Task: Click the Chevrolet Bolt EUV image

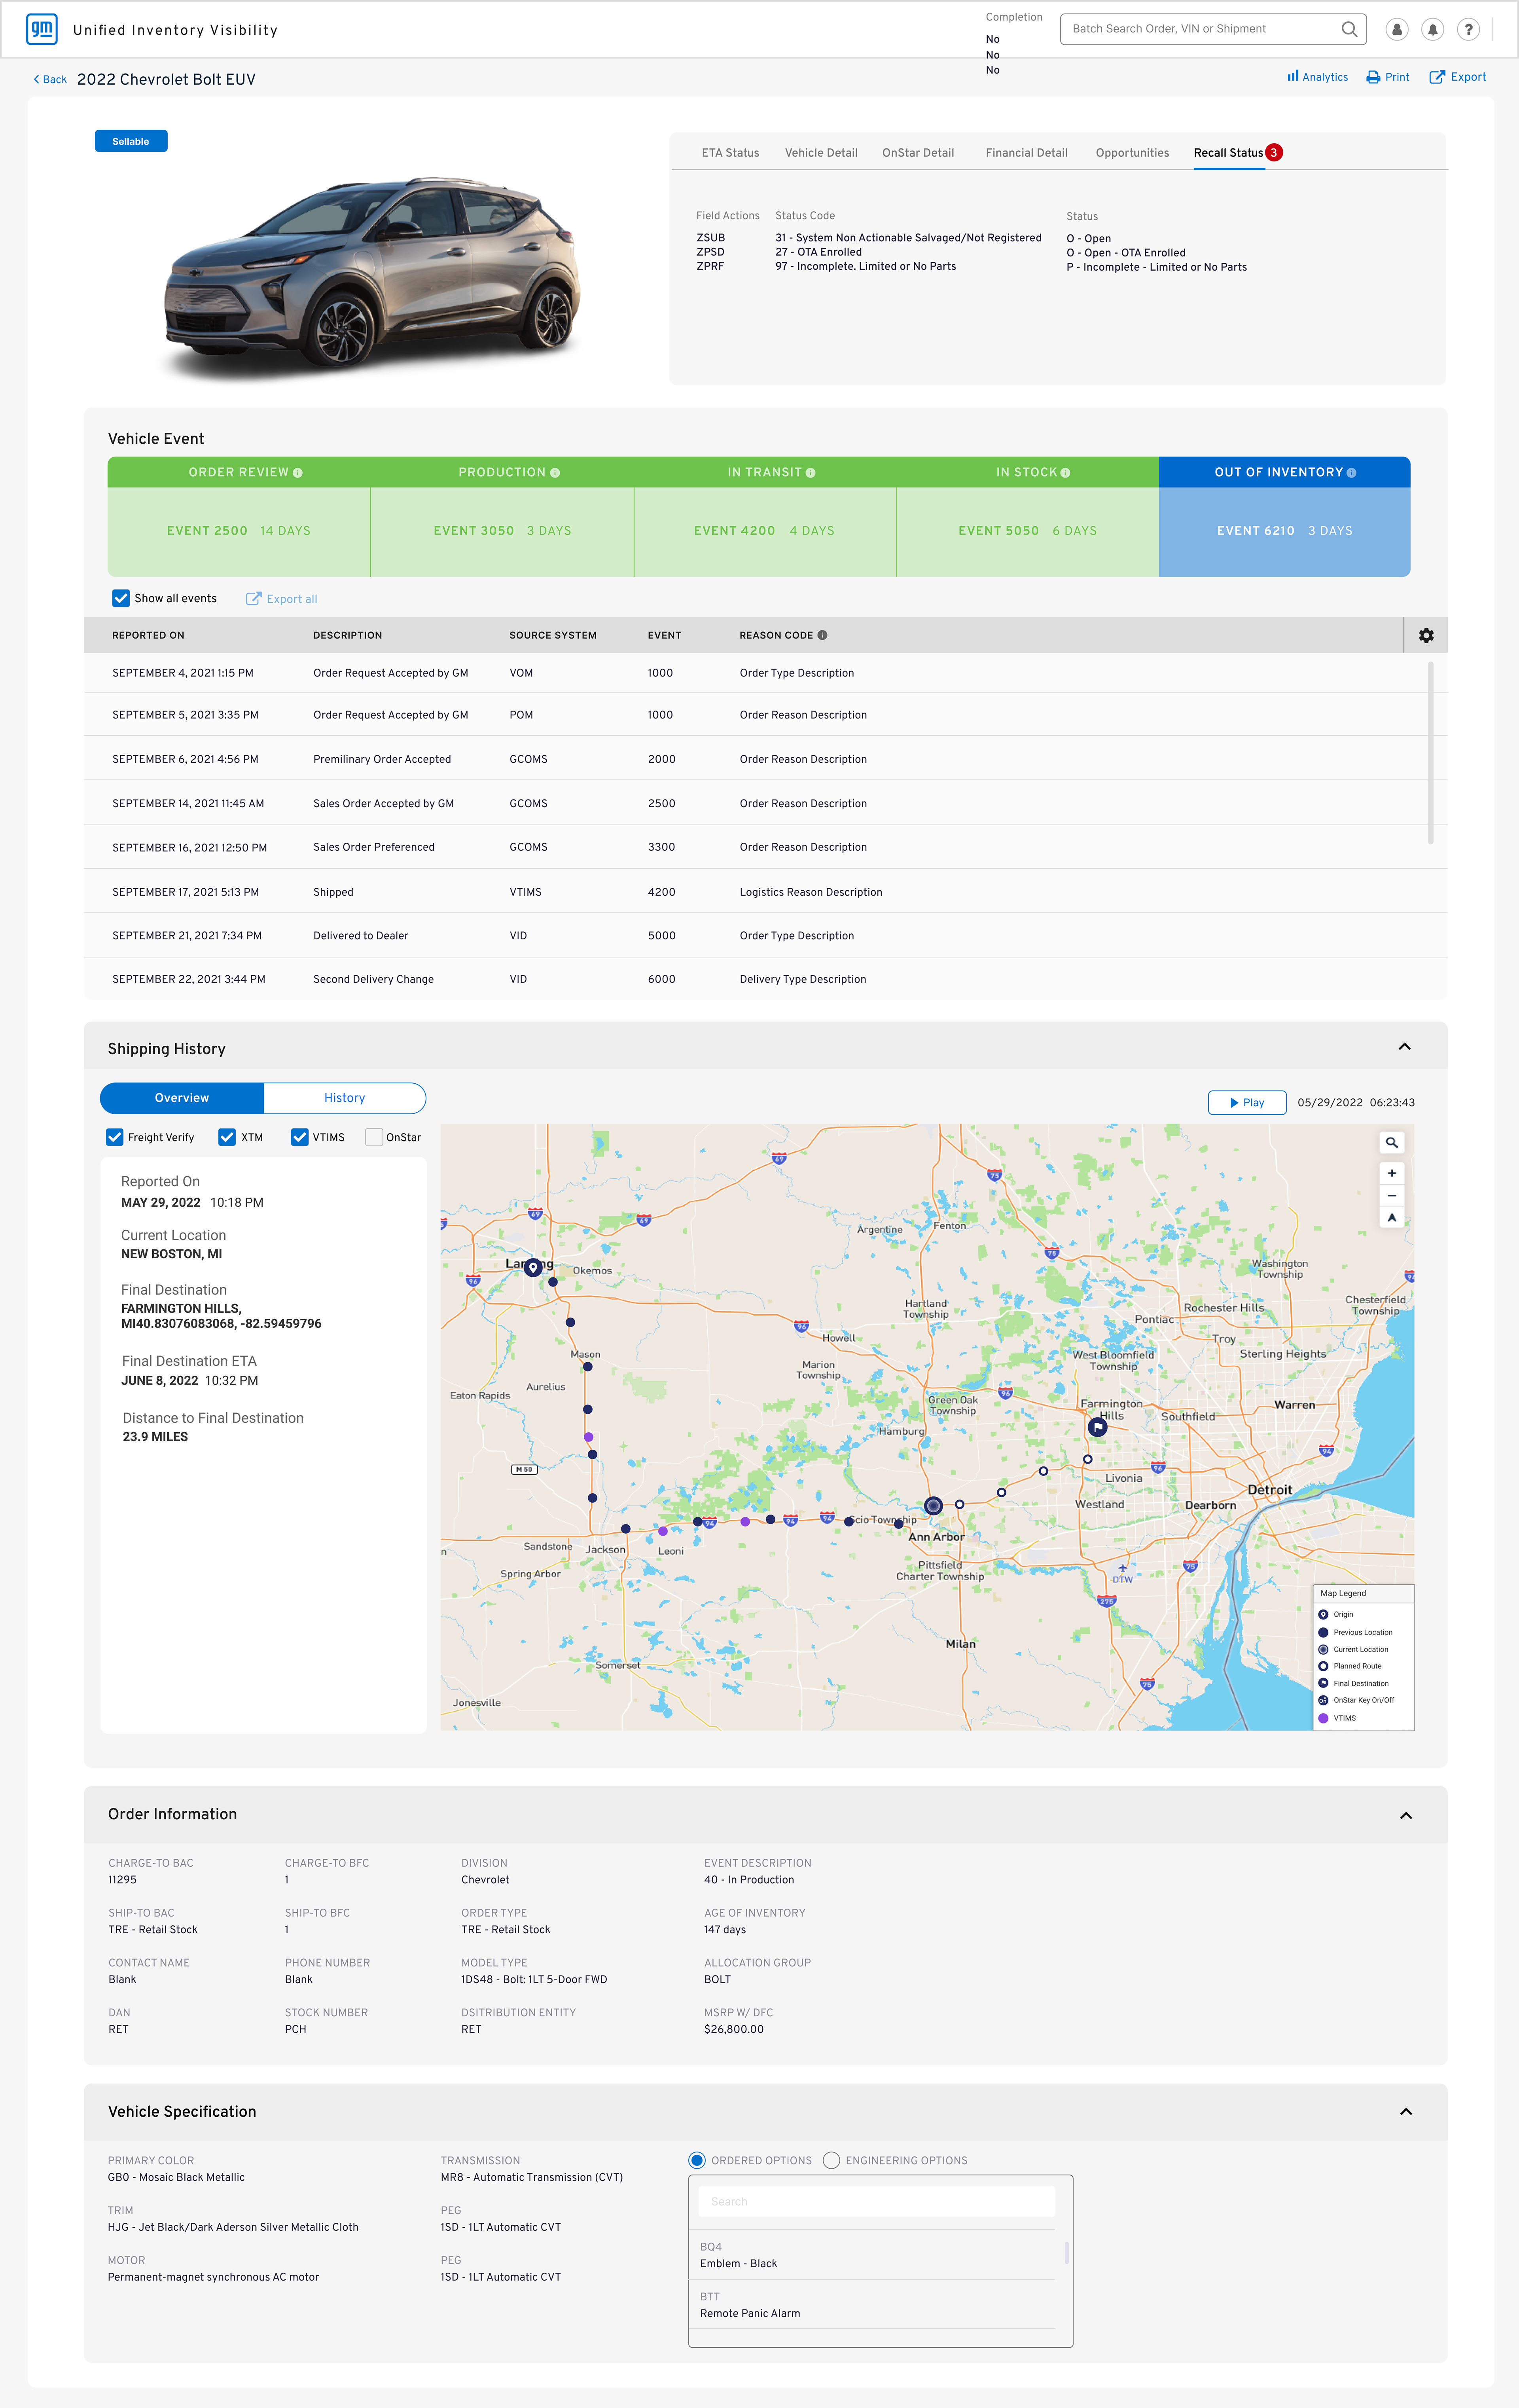Action: (372, 280)
